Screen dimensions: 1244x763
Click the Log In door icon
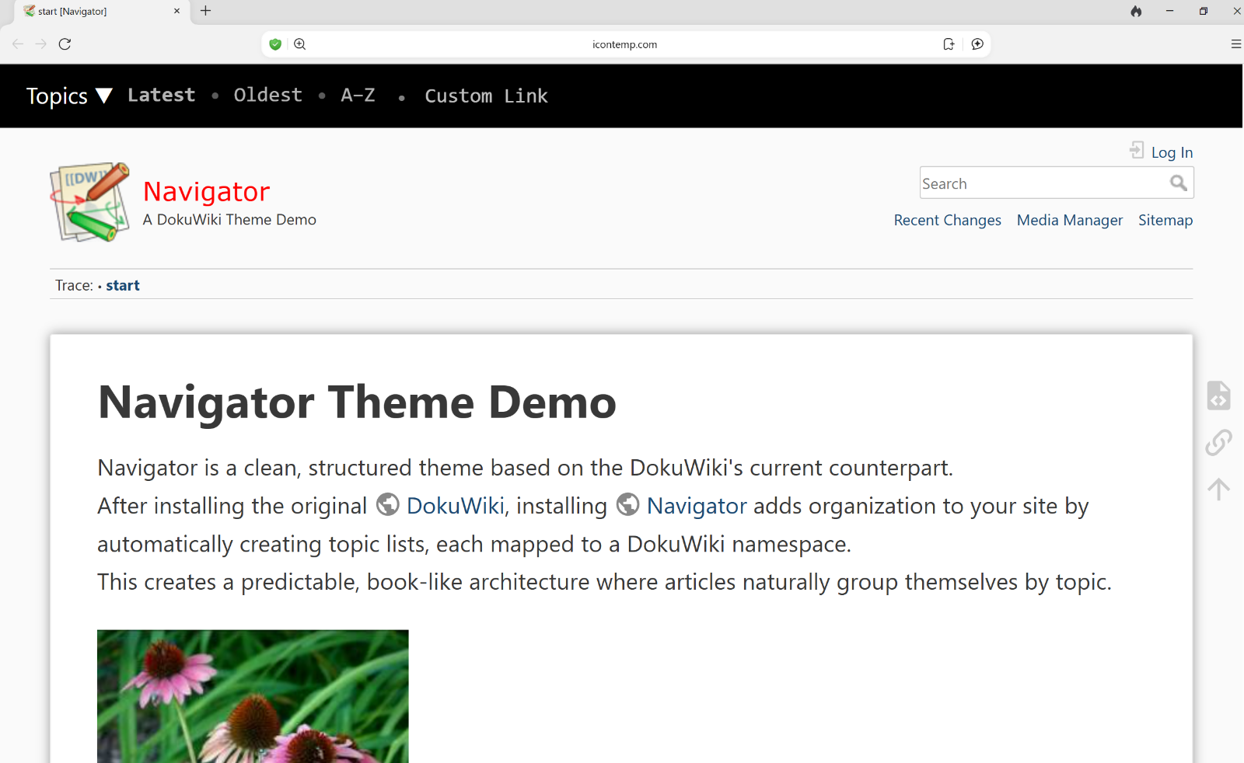click(1137, 149)
